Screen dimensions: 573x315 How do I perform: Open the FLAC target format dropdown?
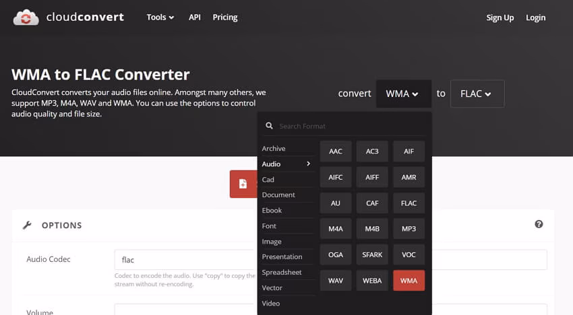coord(477,94)
